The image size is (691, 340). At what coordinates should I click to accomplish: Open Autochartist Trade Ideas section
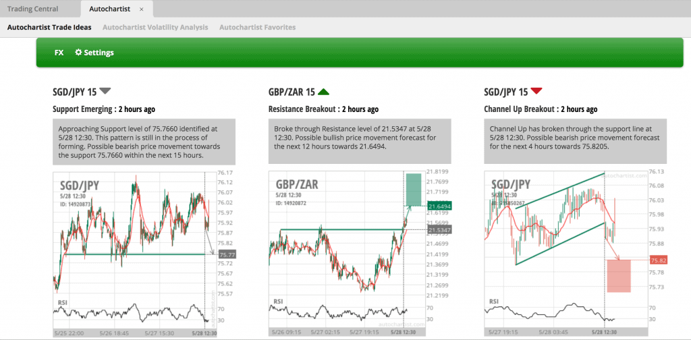pos(49,27)
